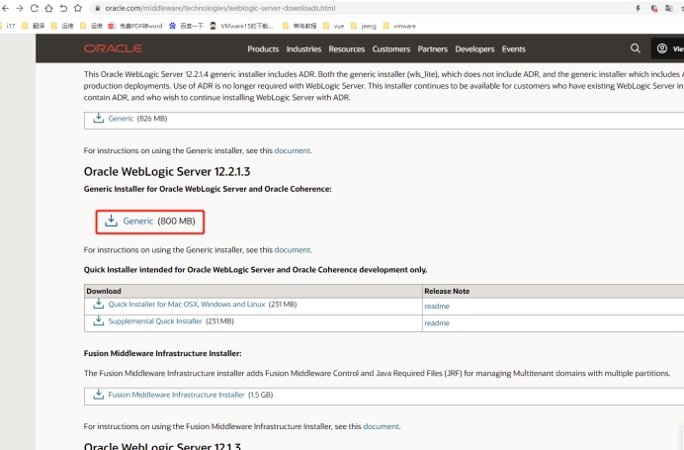
Task: Download Quick Installer for Mac OSX, Windows and Linux
Action: [187, 305]
